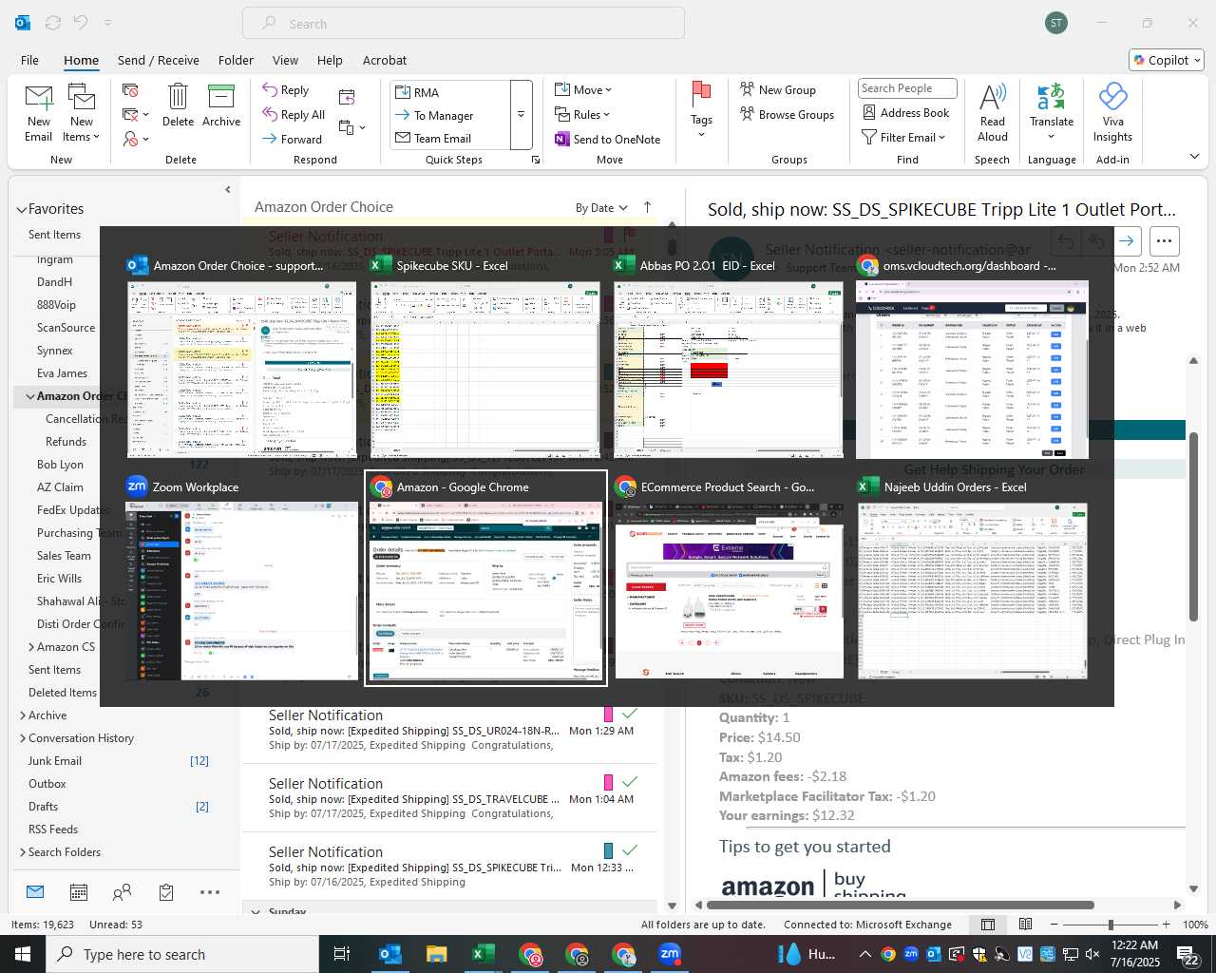
Task: Toggle the complete check on Mon 1:04 AM email
Action: (629, 781)
